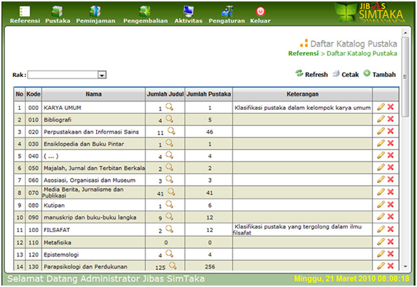Edit the Epistemologi row
The width and height of the screenshot is (417, 287).
click(x=381, y=253)
